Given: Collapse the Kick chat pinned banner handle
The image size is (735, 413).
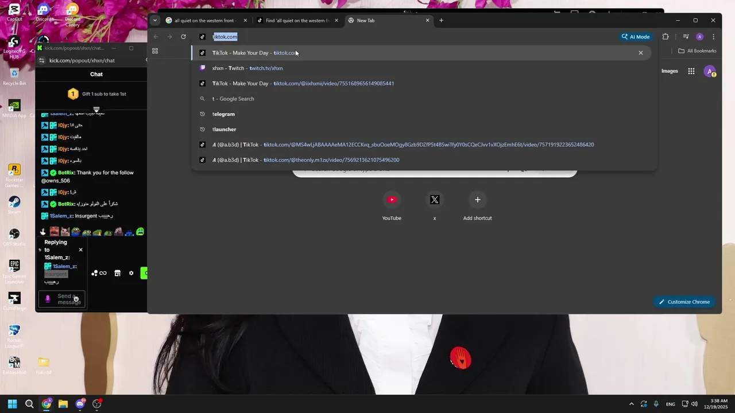Looking at the screenshot, I should (96, 110).
